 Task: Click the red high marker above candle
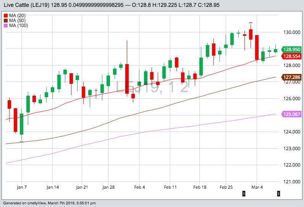[x=251, y=24]
